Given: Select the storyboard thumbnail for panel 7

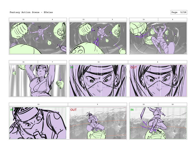Looking at the screenshot, I should pos(38,80).
